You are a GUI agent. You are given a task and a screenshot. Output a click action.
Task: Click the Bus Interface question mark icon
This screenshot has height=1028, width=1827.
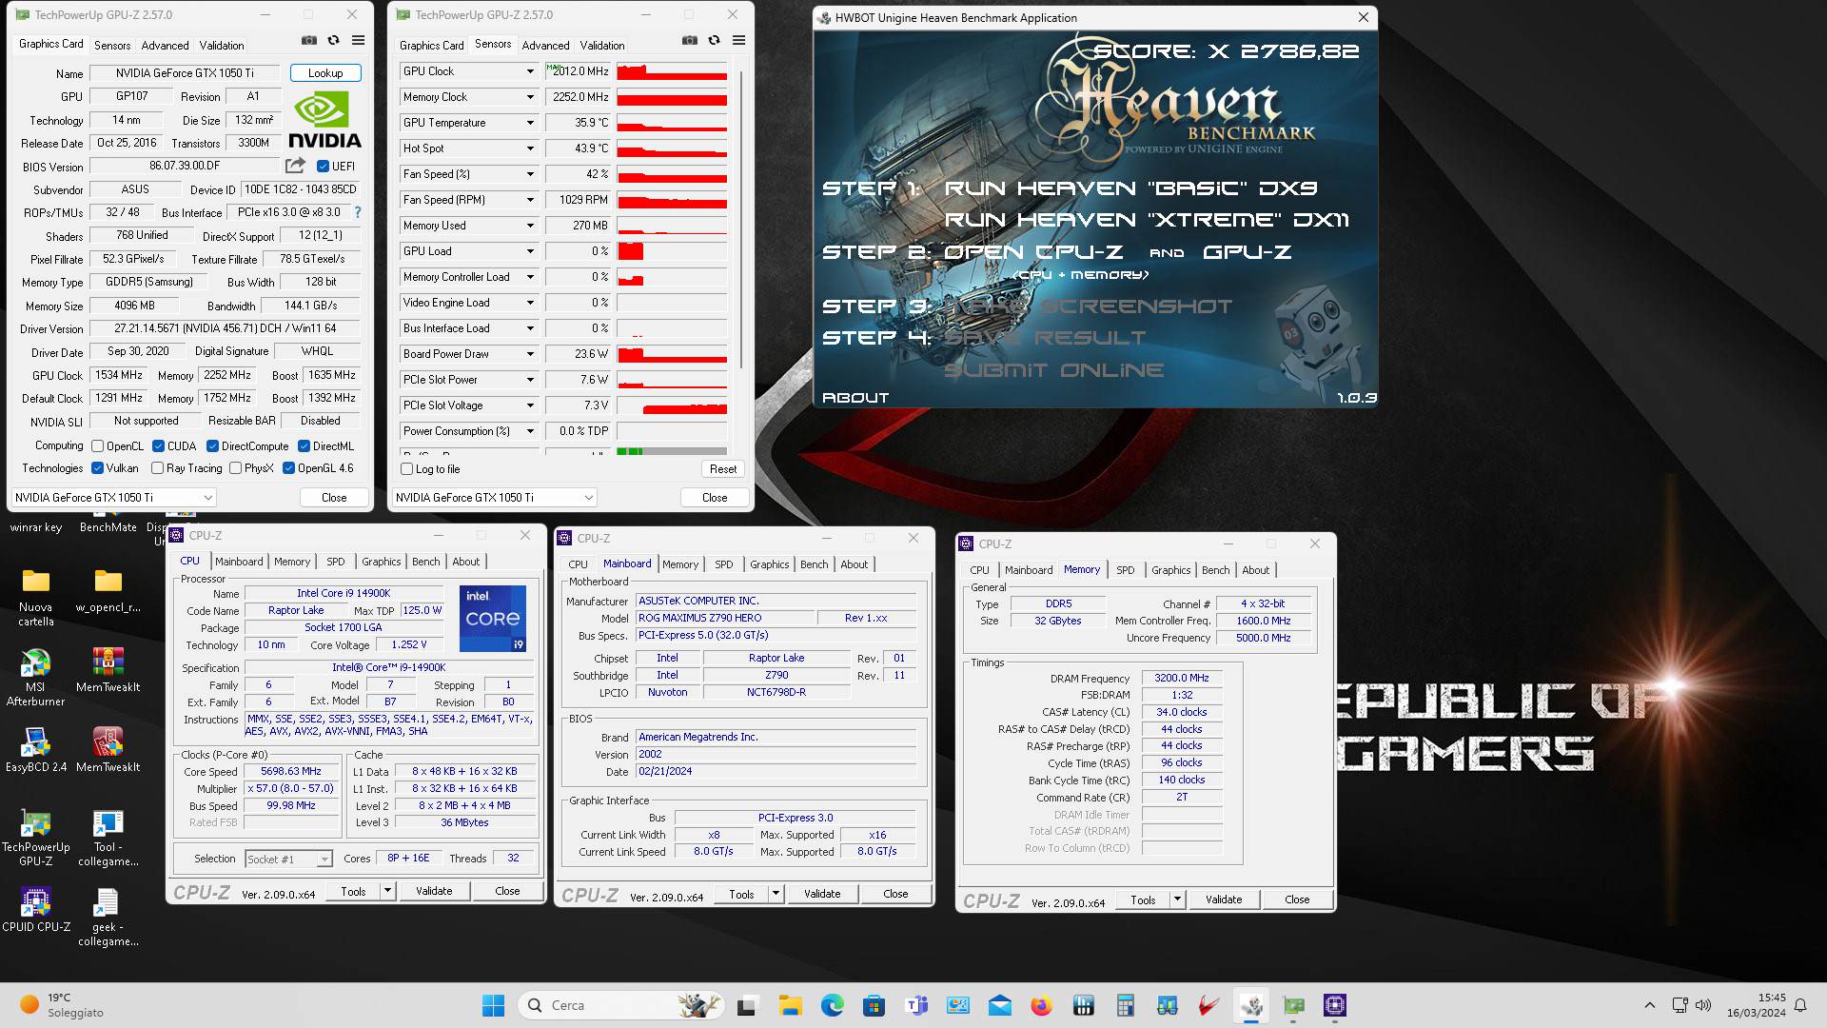pos(358,212)
